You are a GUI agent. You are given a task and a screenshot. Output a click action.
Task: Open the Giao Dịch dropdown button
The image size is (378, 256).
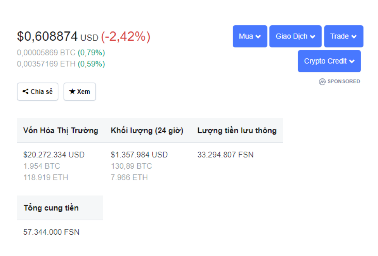(x=295, y=36)
